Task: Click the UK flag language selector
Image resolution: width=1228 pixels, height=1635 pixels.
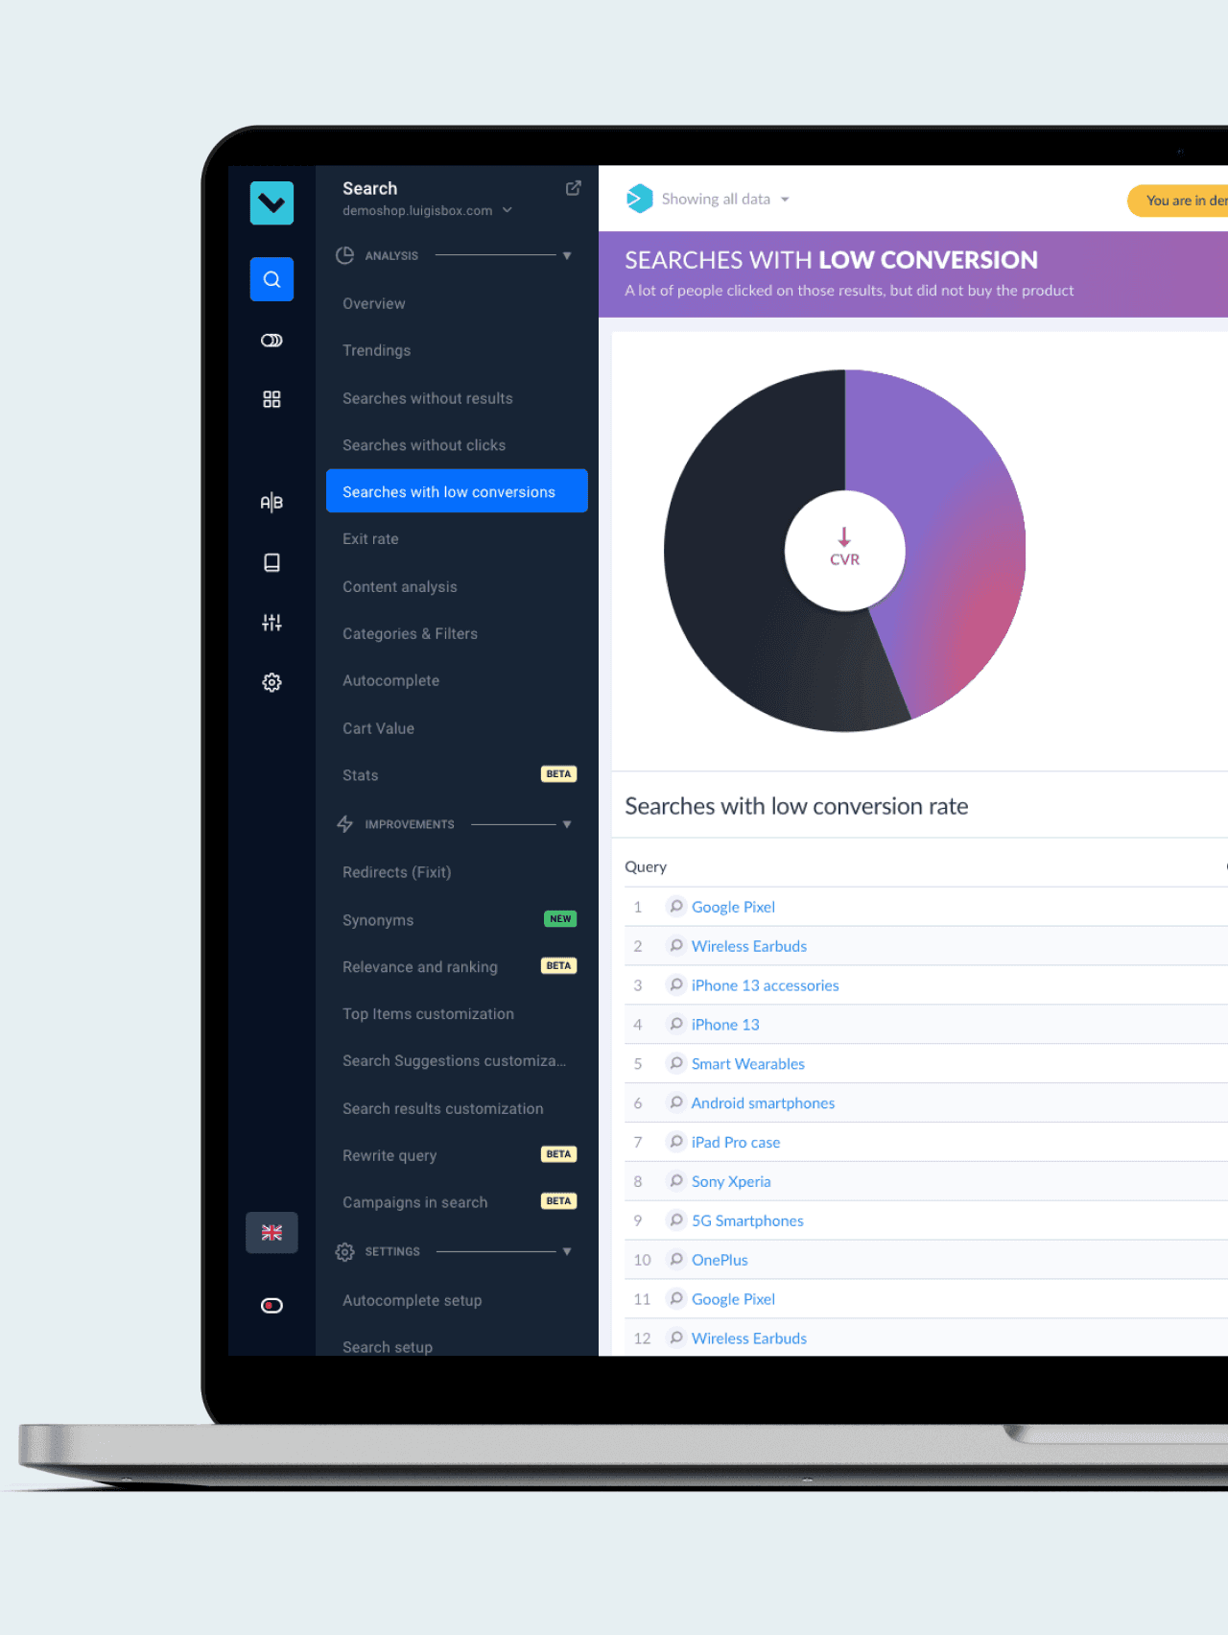Action: pyautogui.click(x=272, y=1233)
